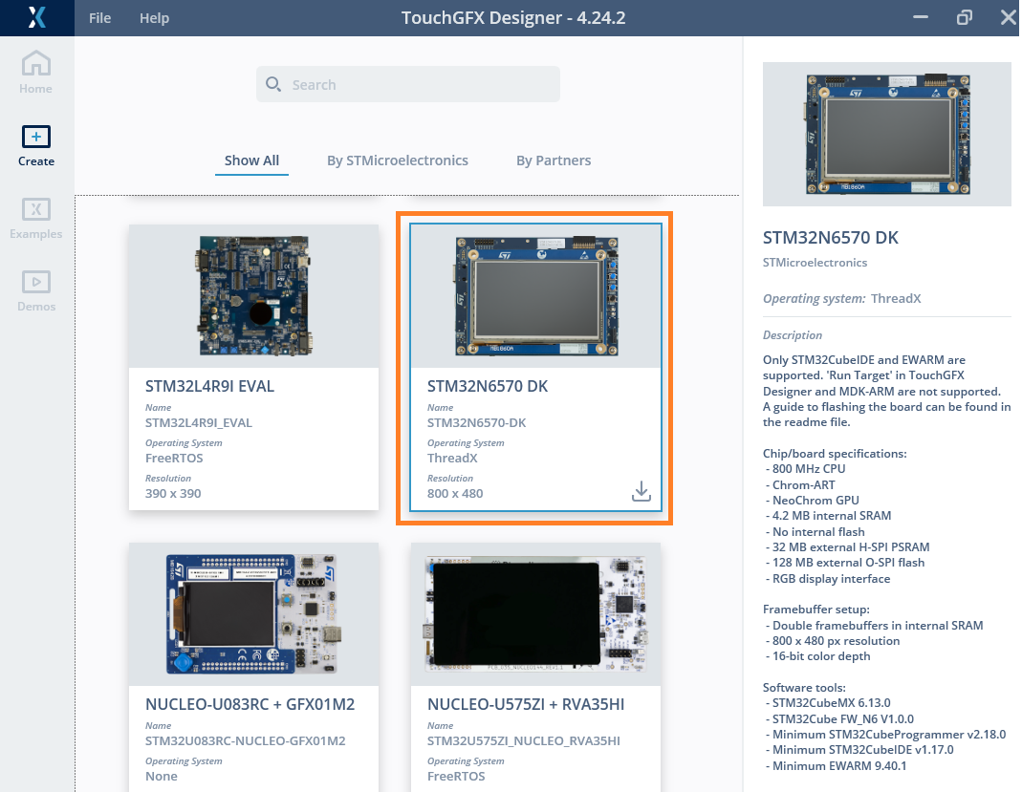Open the File menu
Image resolution: width=1022 pixels, height=792 pixels.
point(99,17)
